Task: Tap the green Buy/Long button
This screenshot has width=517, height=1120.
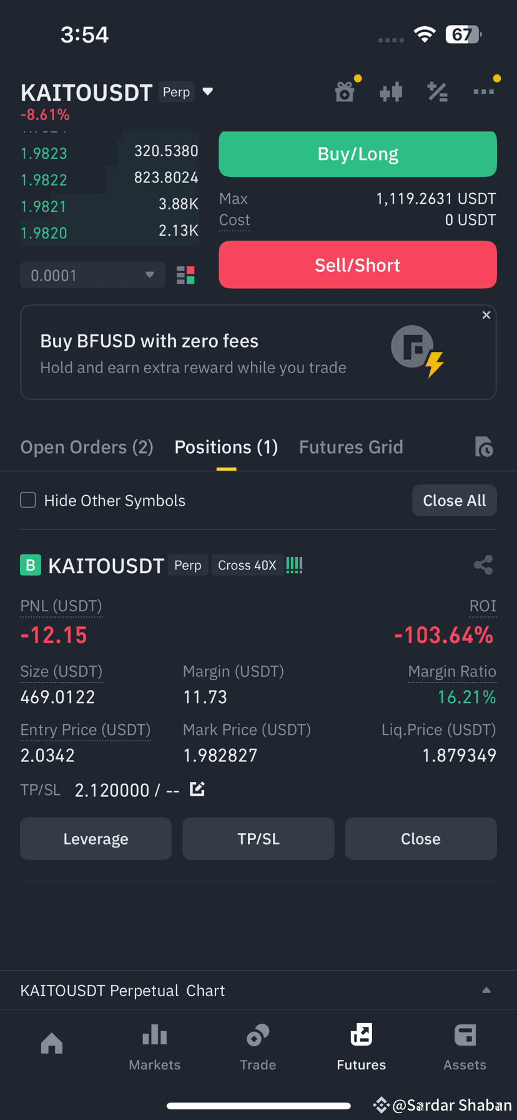Action: (x=358, y=154)
